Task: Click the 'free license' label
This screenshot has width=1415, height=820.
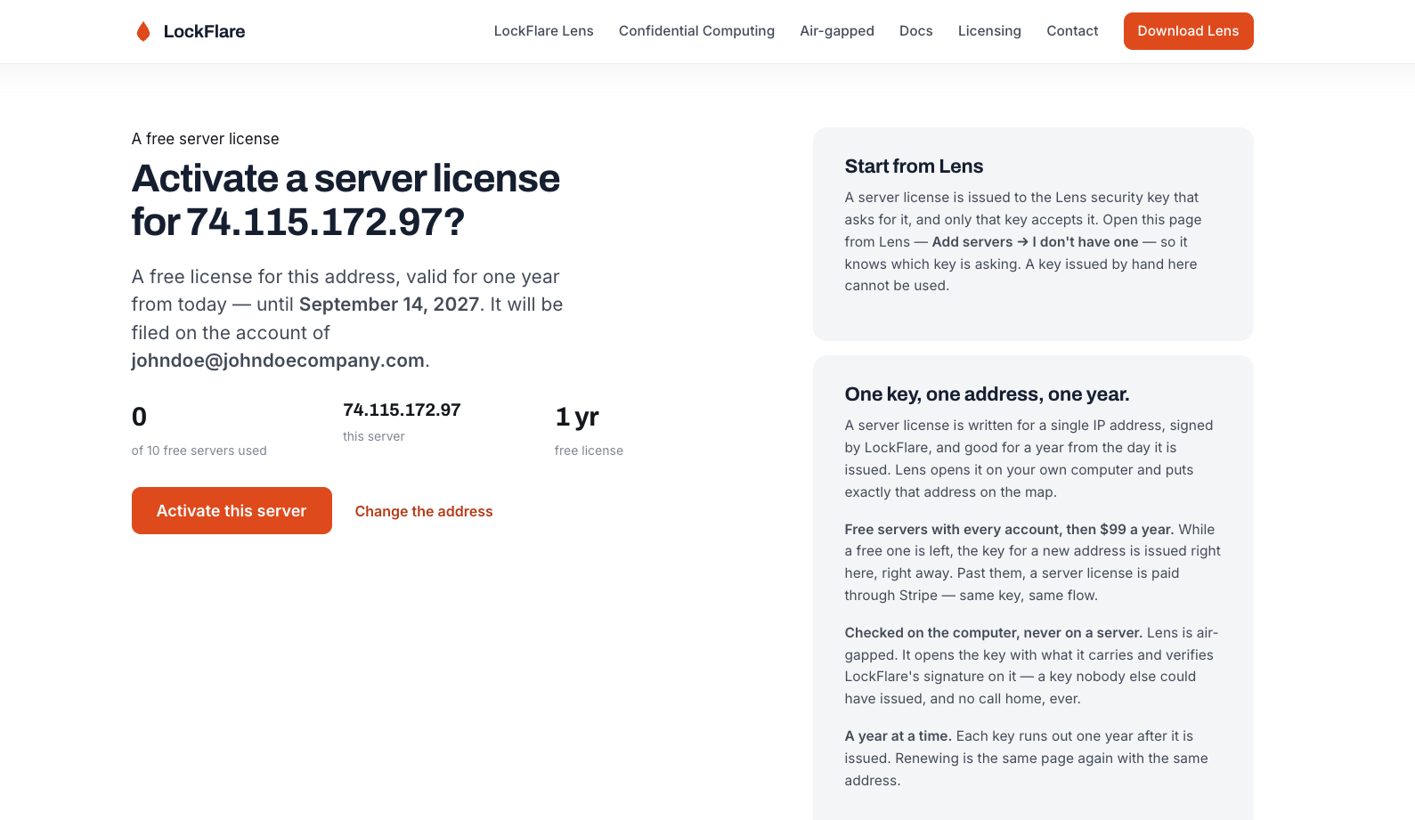Action: (589, 451)
